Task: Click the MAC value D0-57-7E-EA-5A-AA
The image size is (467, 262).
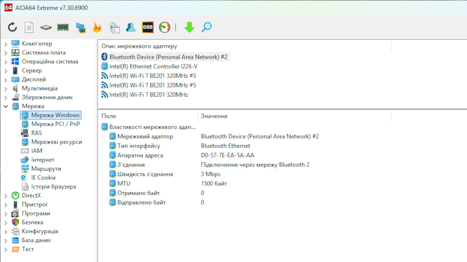Action: coord(227,155)
